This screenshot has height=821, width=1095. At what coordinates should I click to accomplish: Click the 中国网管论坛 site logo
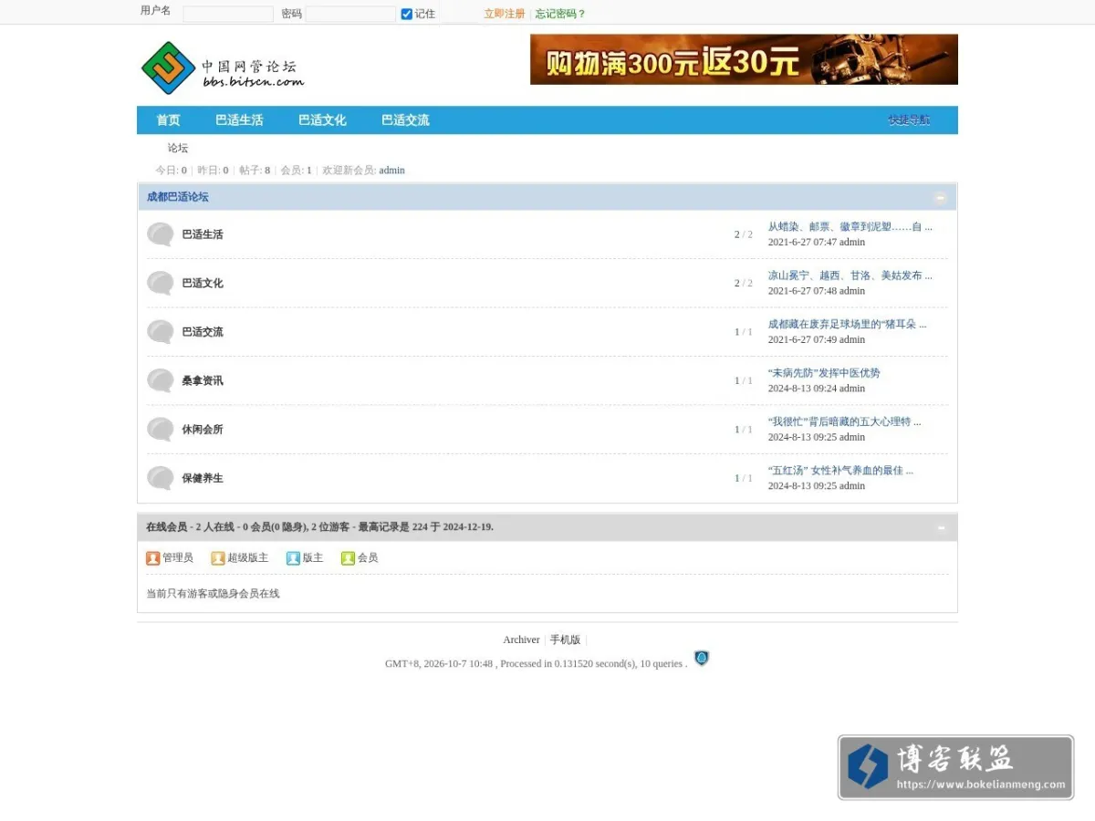pyautogui.click(x=224, y=68)
